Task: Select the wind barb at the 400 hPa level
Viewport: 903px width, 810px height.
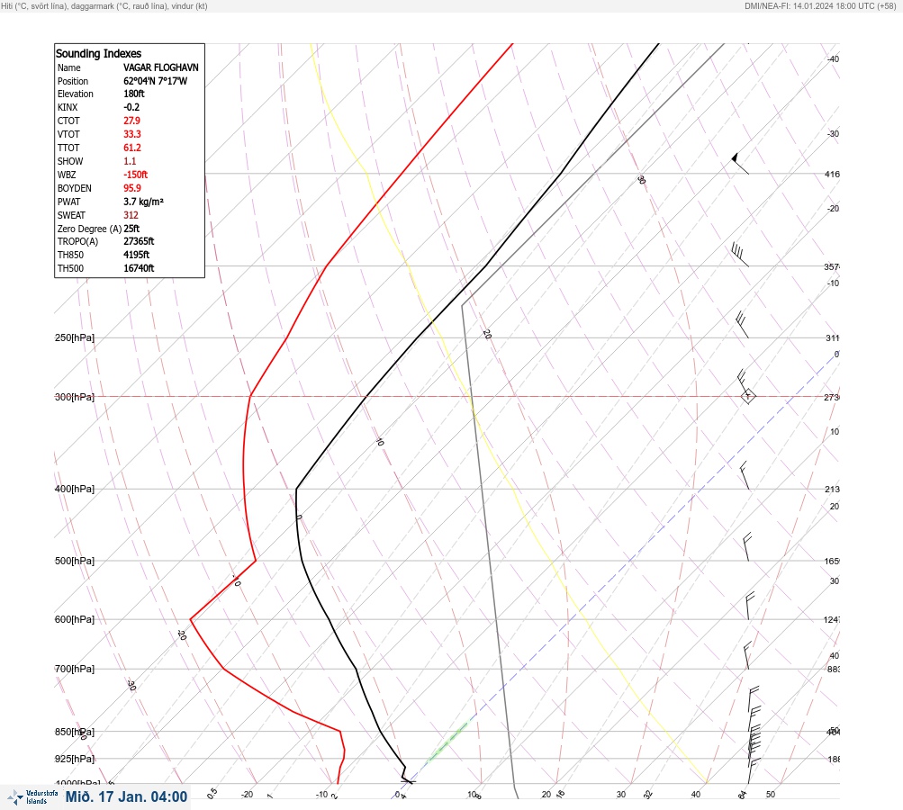Action: 744,475
